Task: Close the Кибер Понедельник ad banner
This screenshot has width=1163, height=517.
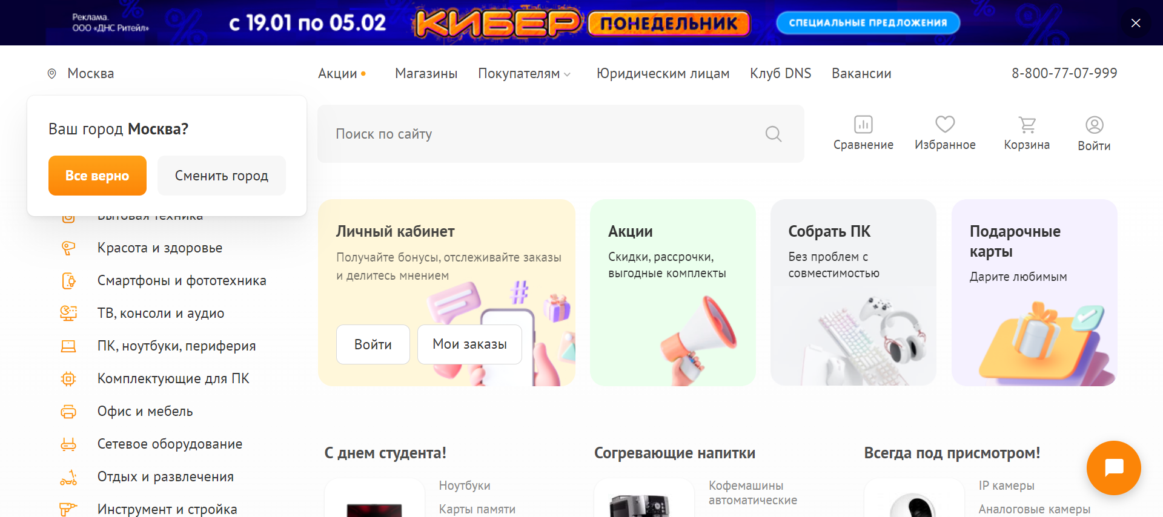Action: pos(1136,23)
